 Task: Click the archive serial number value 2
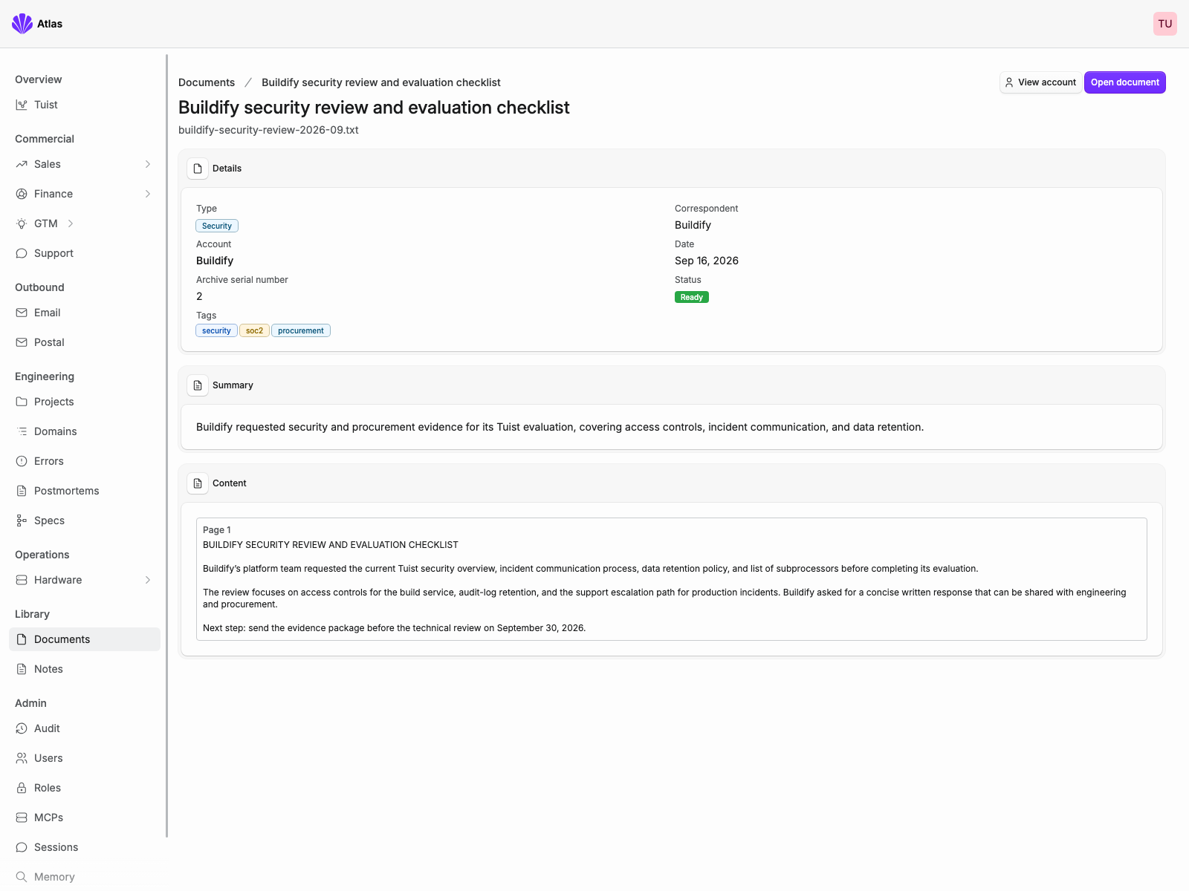199,296
